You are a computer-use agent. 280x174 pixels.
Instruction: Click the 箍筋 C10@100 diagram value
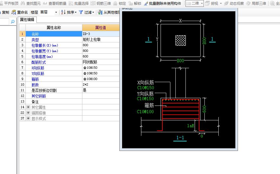pyautogui.click(x=145, y=112)
